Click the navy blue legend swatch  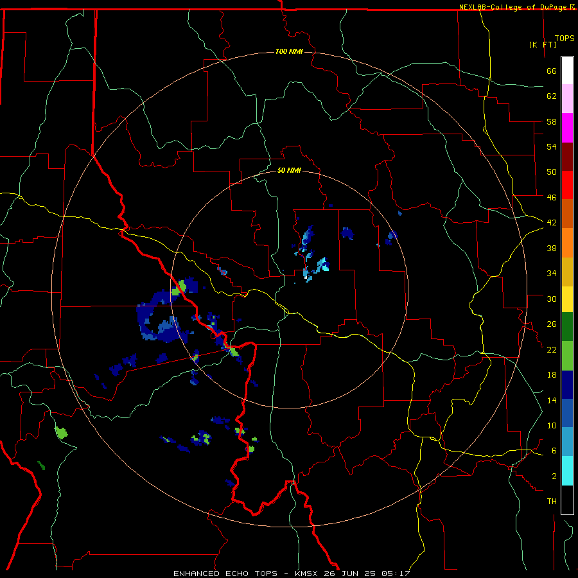point(567,385)
